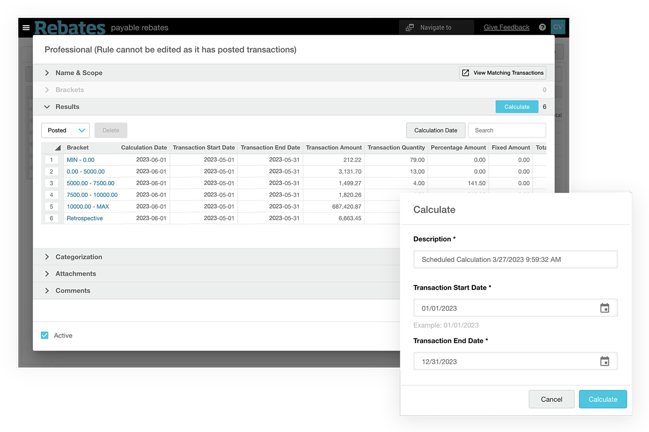Uncheck the Active checkbox
649x432 pixels.
44,335
